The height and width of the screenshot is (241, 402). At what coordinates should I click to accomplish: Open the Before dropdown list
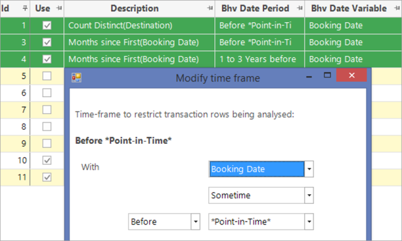coord(195,221)
